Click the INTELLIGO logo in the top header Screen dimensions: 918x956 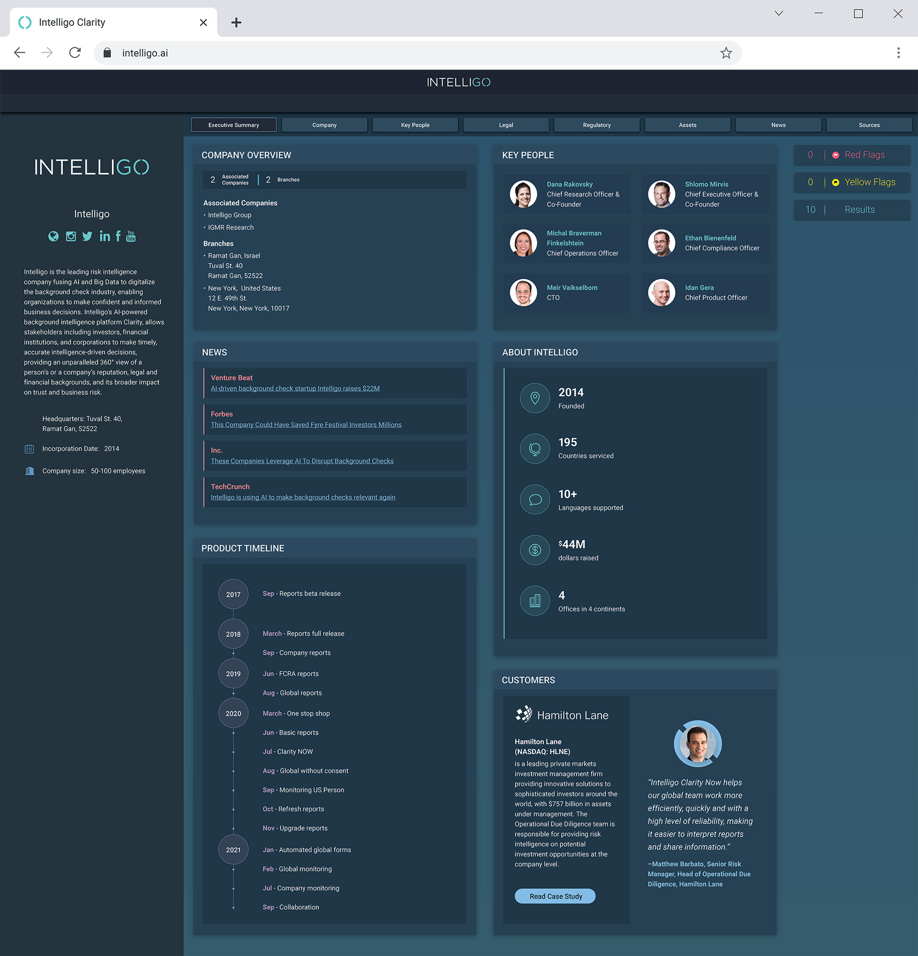(459, 82)
